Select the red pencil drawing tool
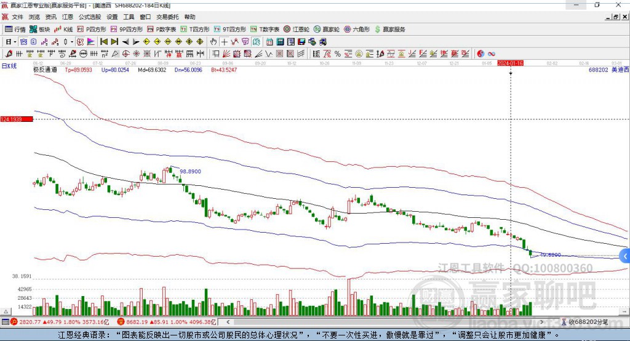The image size is (630, 341). [9, 54]
